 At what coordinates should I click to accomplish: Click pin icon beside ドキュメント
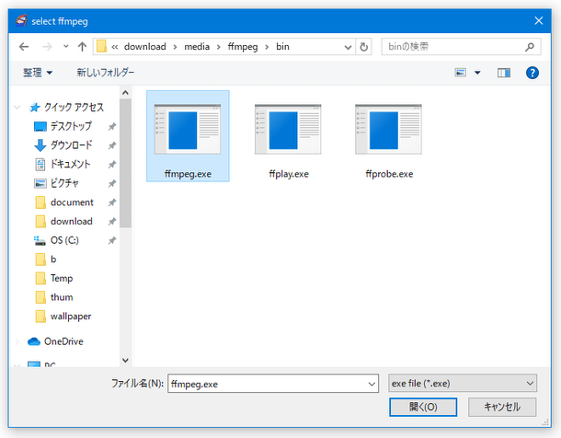click(x=112, y=164)
